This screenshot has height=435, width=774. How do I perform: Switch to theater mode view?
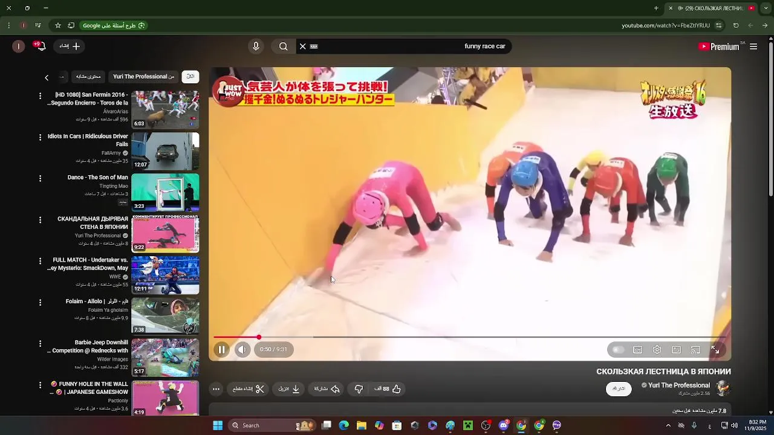click(677, 350)
